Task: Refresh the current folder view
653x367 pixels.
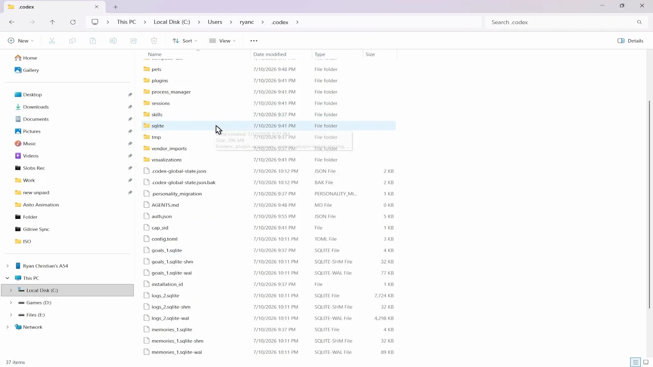Action: pyautogui.click(x=73, y=22)
